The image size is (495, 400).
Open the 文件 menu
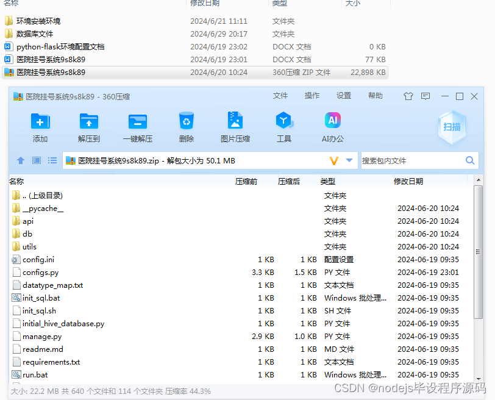280,96
